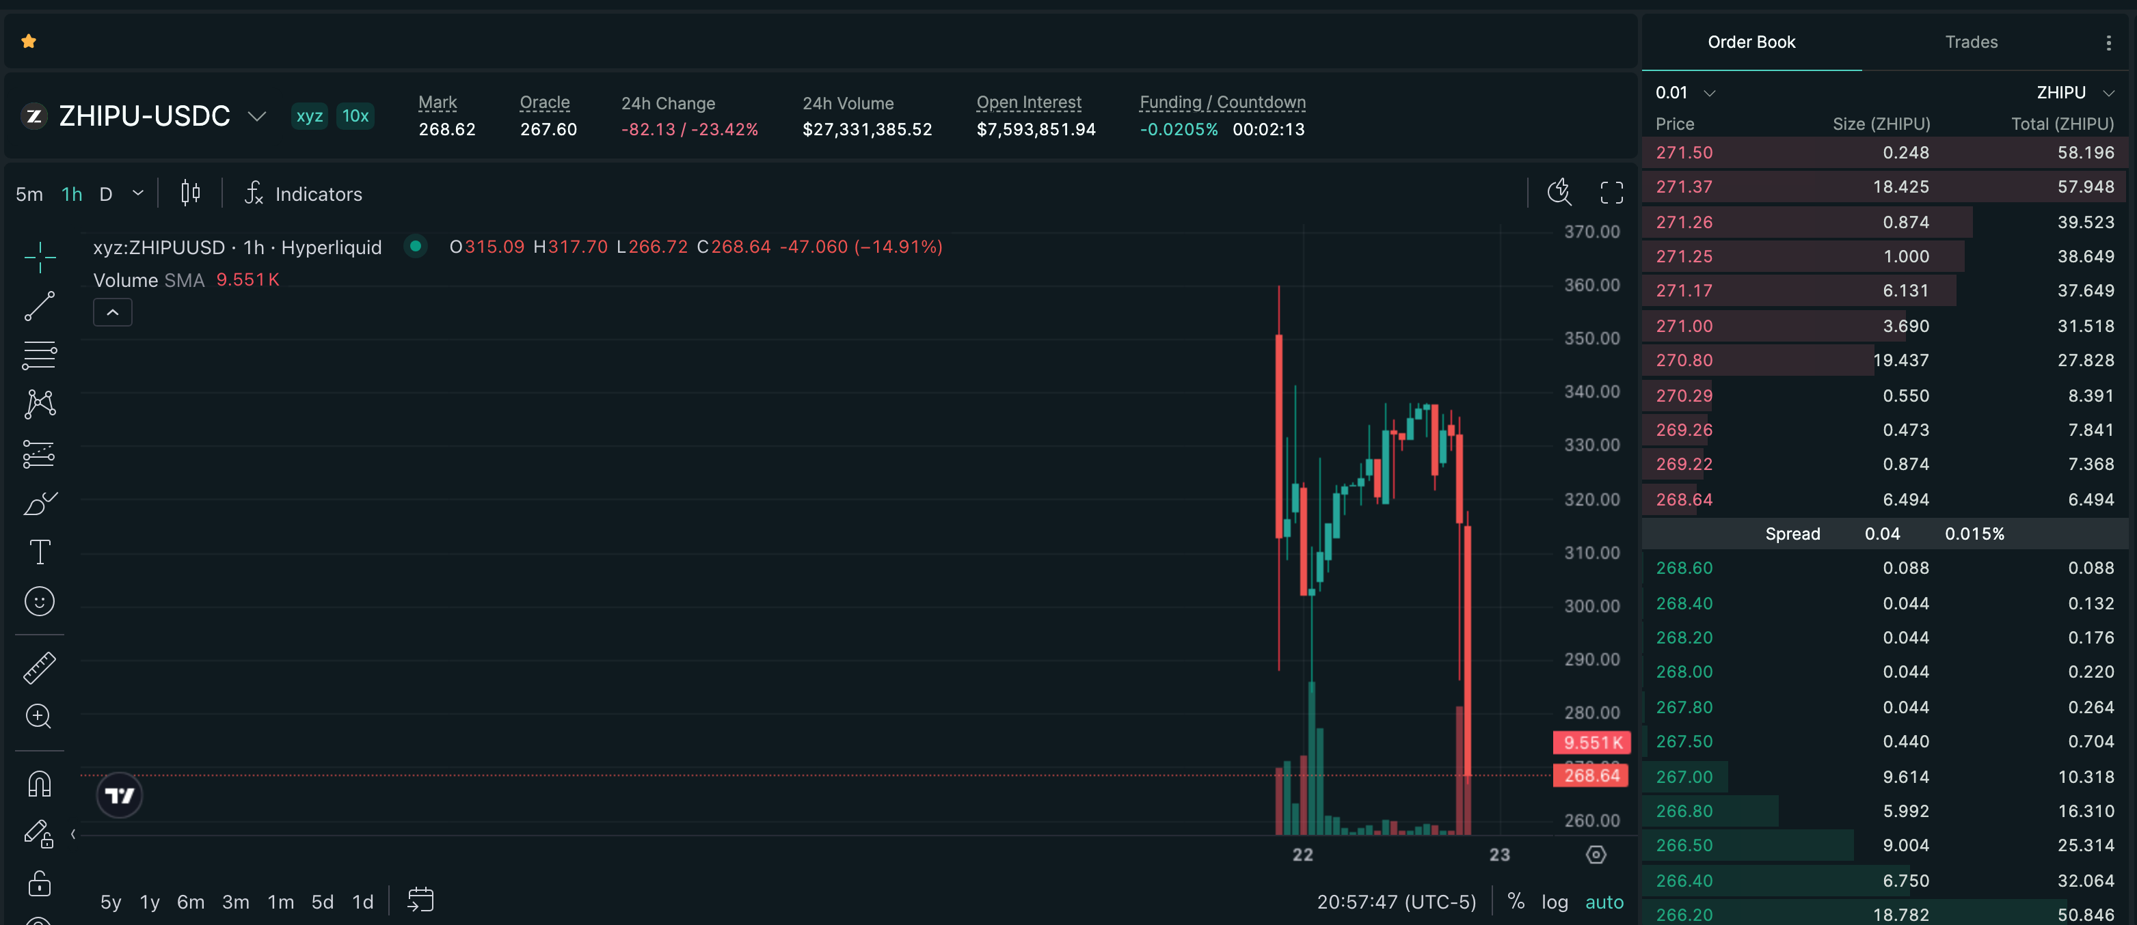This screenshot has height=925, width=2137.
Task: Open chart settings gear icon
Action: point(1596,855)
